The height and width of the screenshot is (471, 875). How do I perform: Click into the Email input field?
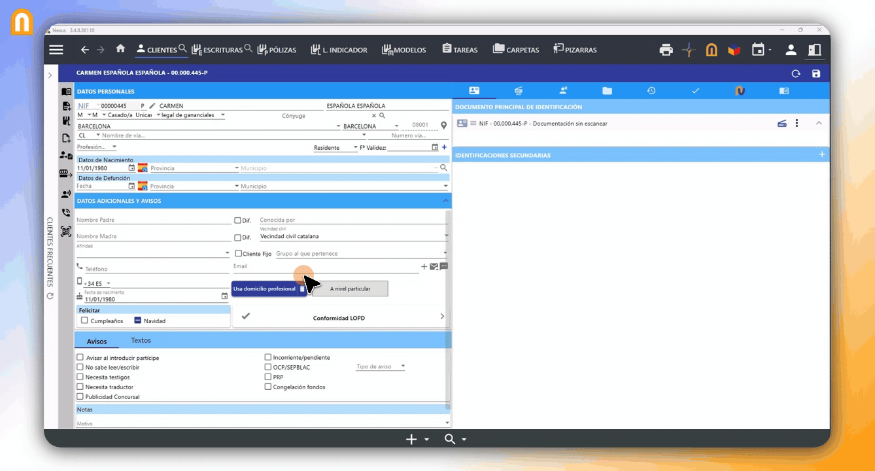pos(325,267)
